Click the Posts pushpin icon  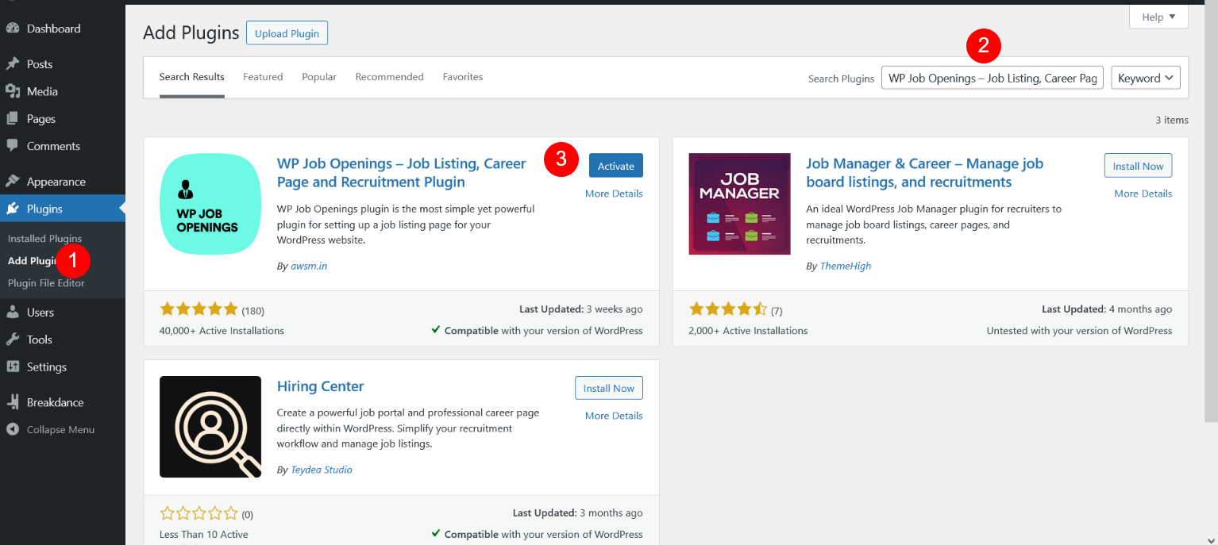click(13, 64)
